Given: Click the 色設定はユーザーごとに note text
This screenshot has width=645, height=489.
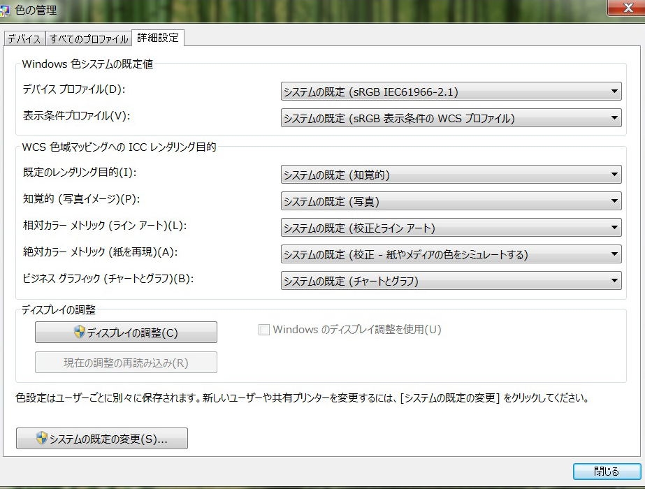Looking at the screenshot, I should 303,398.
